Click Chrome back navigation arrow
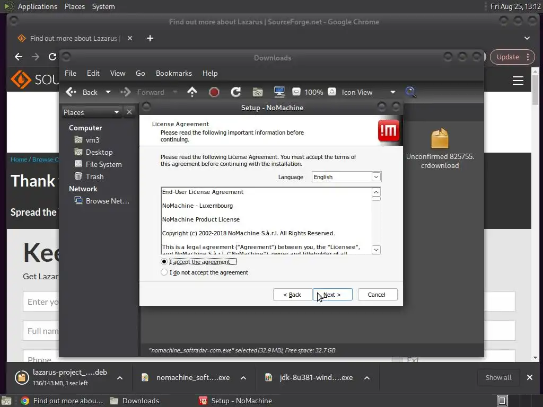The image size is (543, 407). pos(19,57)
